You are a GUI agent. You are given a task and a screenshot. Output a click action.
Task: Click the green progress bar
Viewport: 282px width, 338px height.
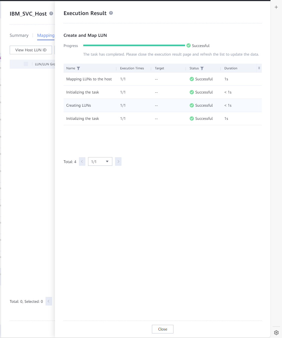point(134,46)
